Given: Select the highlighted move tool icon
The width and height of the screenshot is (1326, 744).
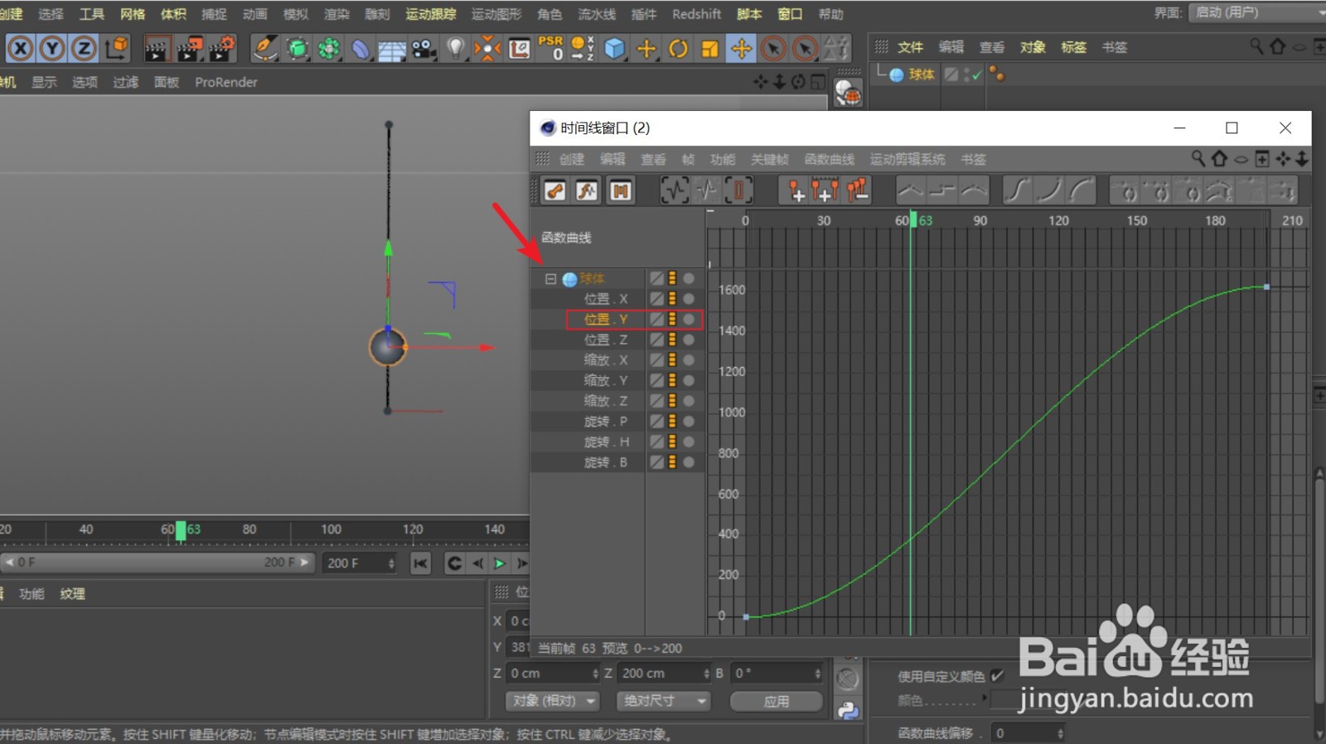Looking at the screenshot, I should (x=741, y=49).
